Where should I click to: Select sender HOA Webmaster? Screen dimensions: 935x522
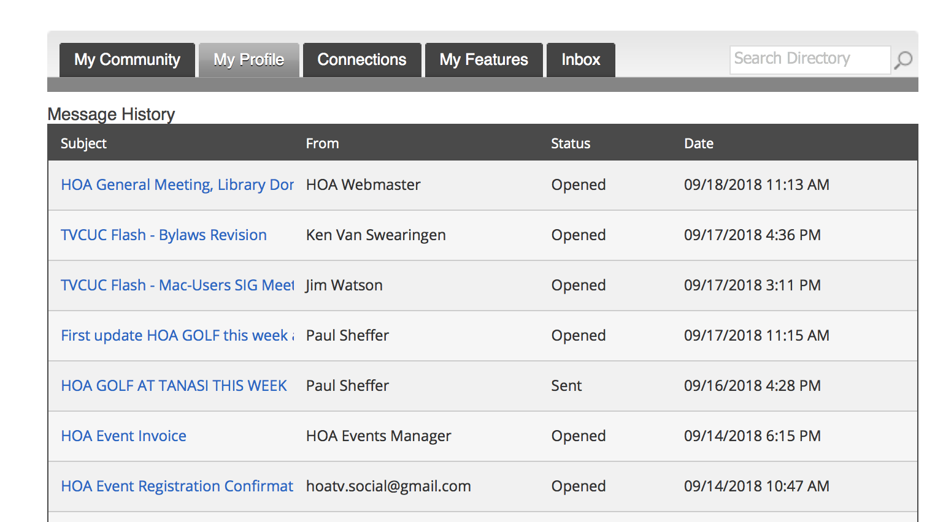pyautogui.click(x=363, y=185)
